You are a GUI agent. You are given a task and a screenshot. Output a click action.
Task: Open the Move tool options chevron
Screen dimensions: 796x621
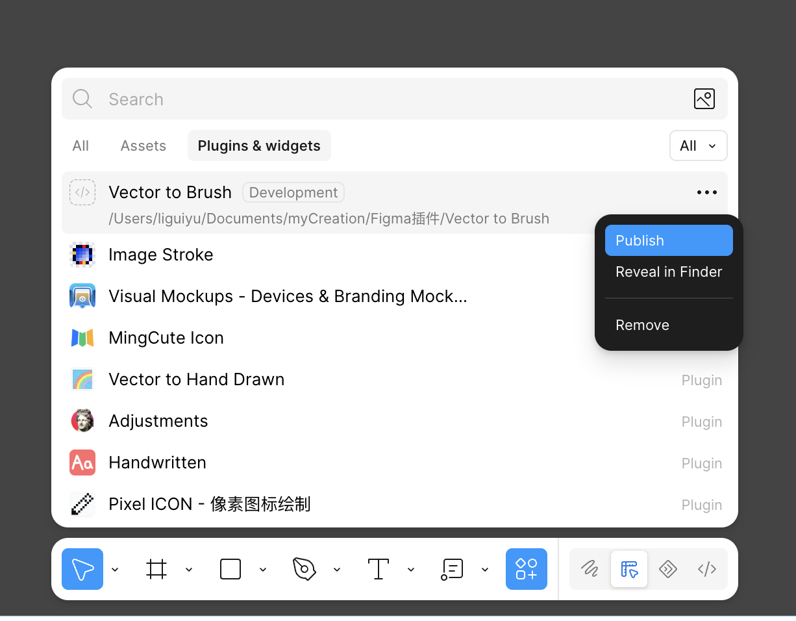pyautogui.click(x=115, y=570)
